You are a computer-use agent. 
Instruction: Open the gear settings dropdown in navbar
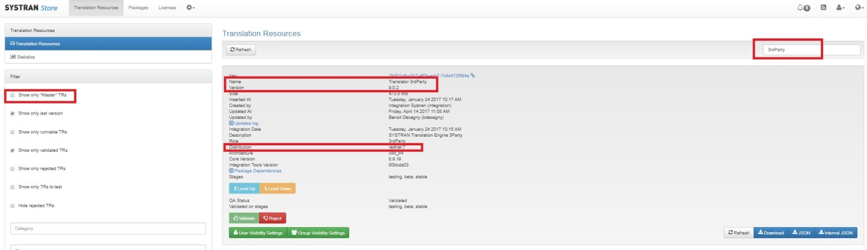190,8
